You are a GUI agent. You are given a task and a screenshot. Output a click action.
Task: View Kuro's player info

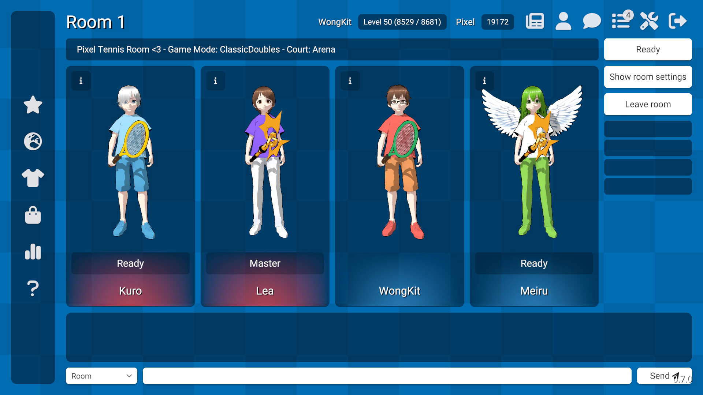[x=81, y=81]
